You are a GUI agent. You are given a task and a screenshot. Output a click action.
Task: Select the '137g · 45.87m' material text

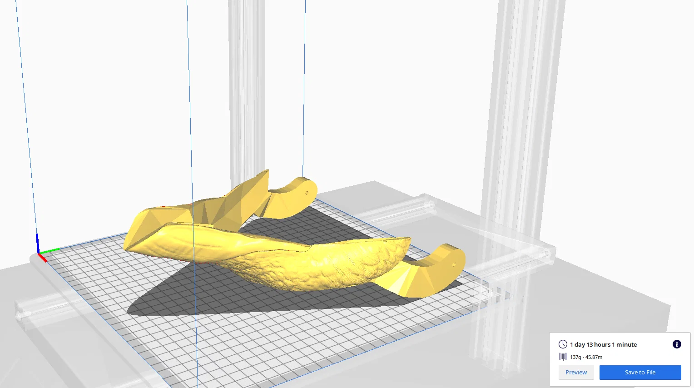click(x=586, y=357)
